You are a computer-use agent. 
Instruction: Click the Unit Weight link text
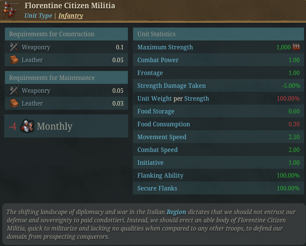pos(154,98)
